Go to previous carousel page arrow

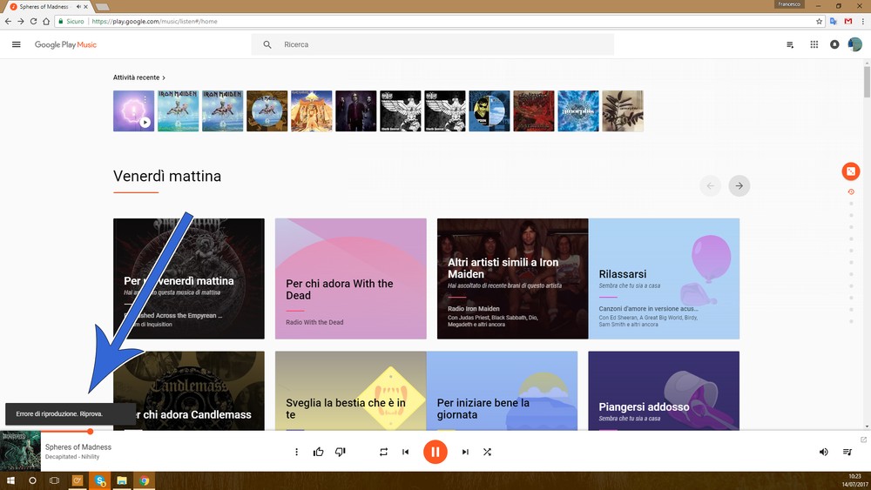[x=710, y=186]
